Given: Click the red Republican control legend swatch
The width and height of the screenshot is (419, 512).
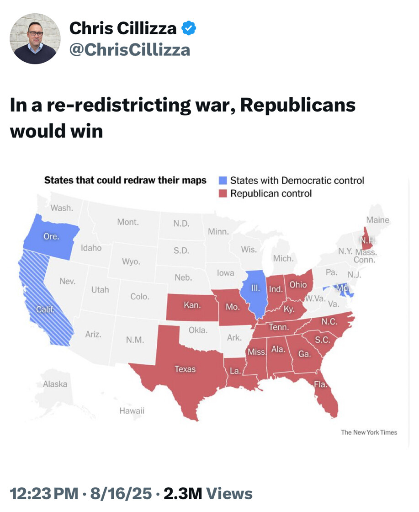Looking at the screenshot, I should 223,193.
